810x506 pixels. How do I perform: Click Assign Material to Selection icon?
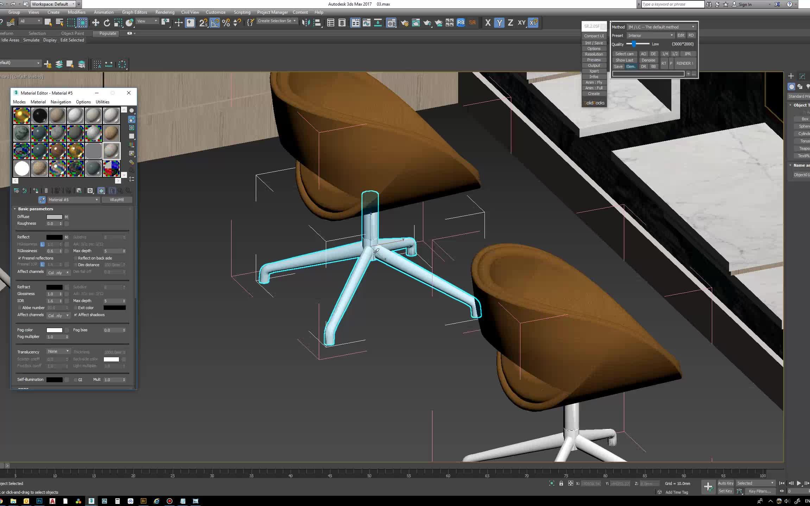point(36,191)
